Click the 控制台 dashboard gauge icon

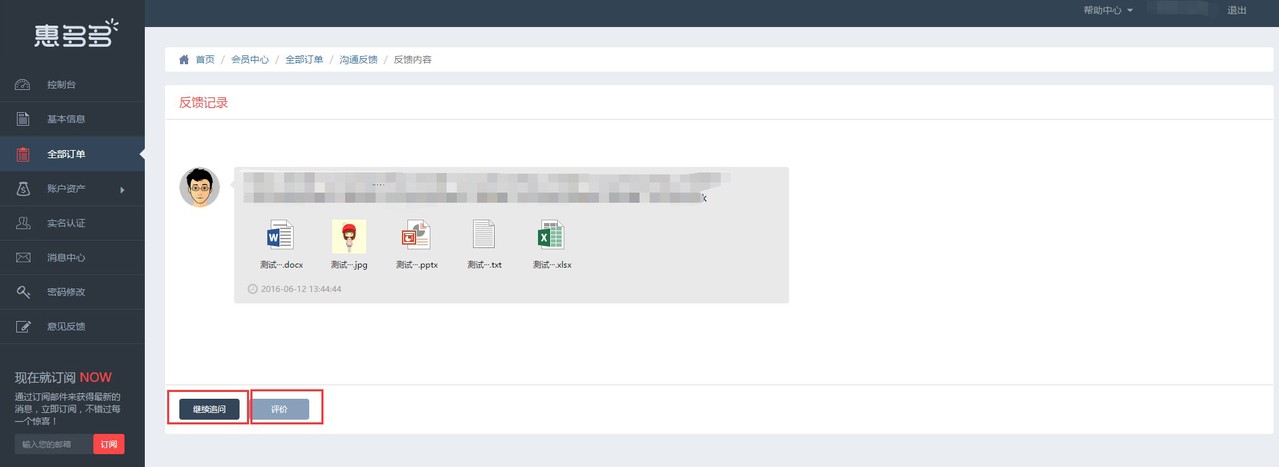[23, 84]
